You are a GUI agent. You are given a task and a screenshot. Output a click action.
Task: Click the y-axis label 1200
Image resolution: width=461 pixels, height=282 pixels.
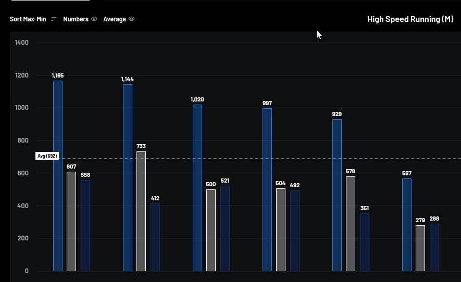click(22, 75)
